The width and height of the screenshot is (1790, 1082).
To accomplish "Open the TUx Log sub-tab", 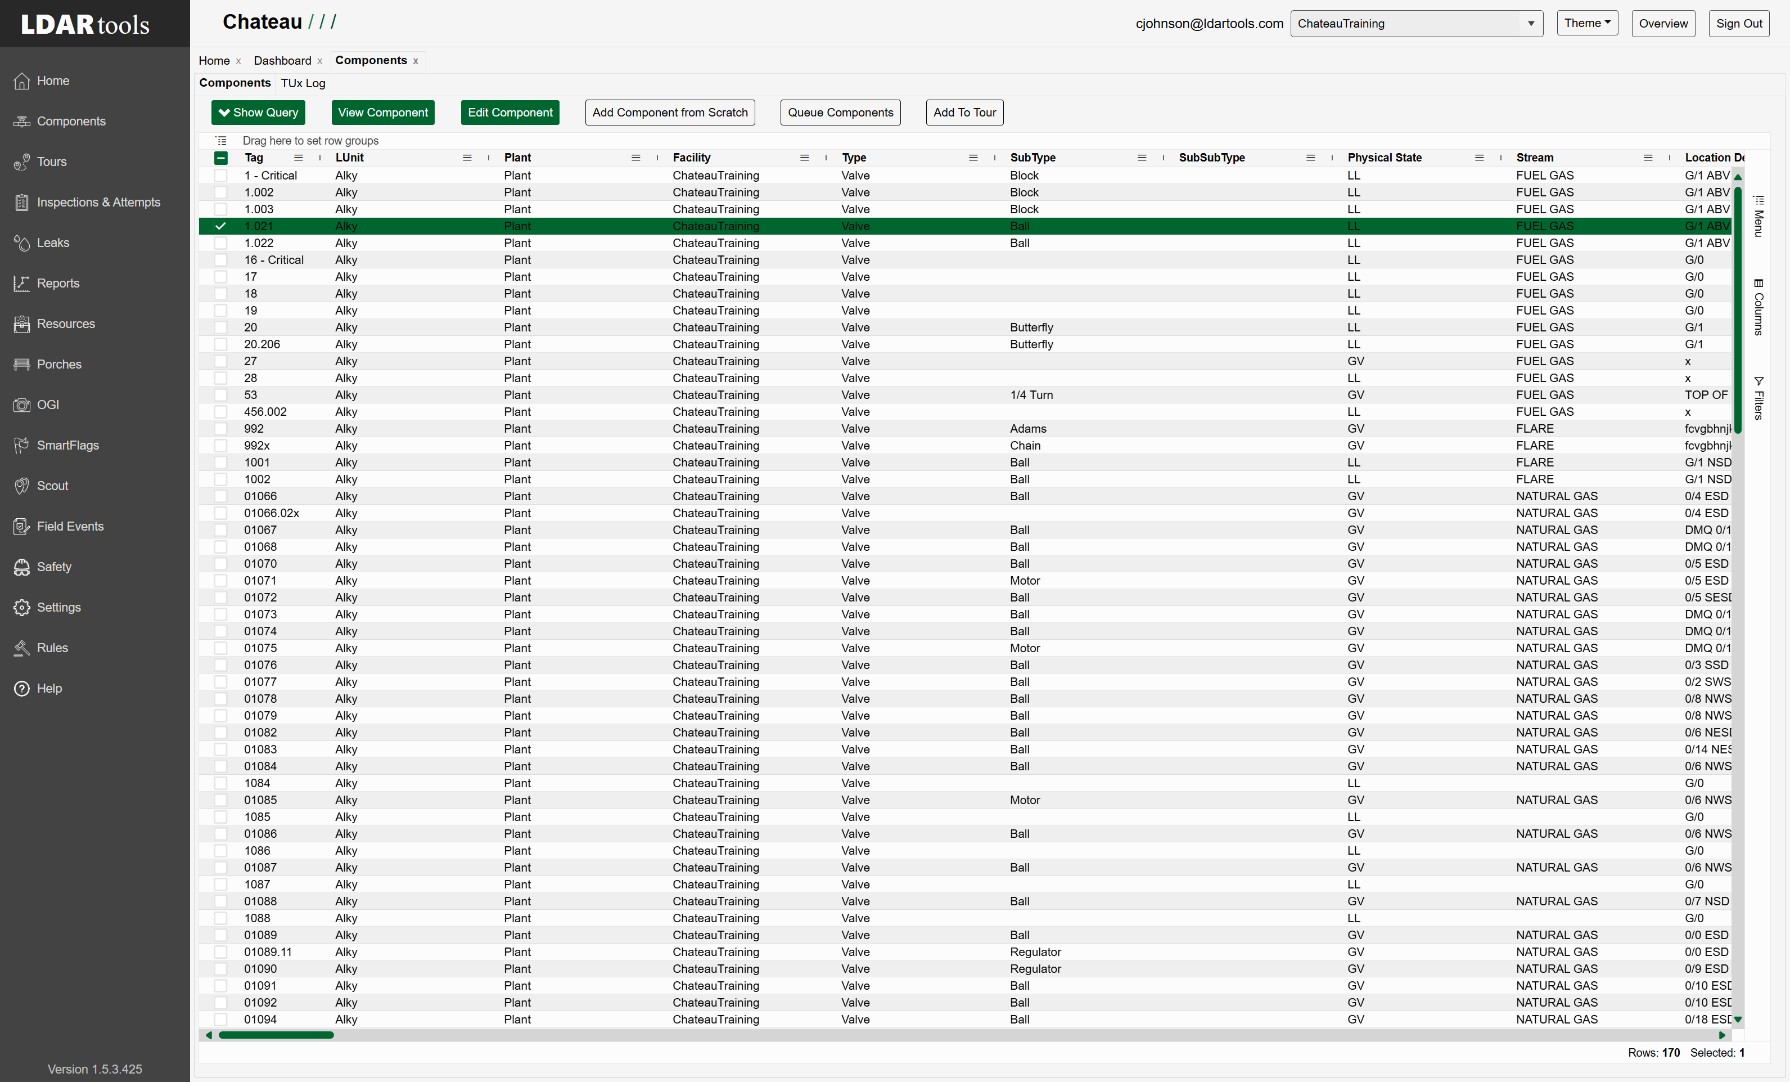I will pos(303,83).
